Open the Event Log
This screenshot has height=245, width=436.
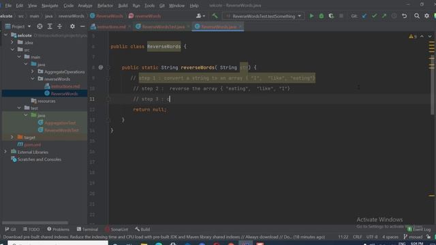(419, 229)
